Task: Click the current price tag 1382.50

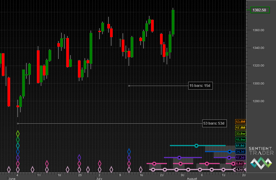Action: point(259,10)
